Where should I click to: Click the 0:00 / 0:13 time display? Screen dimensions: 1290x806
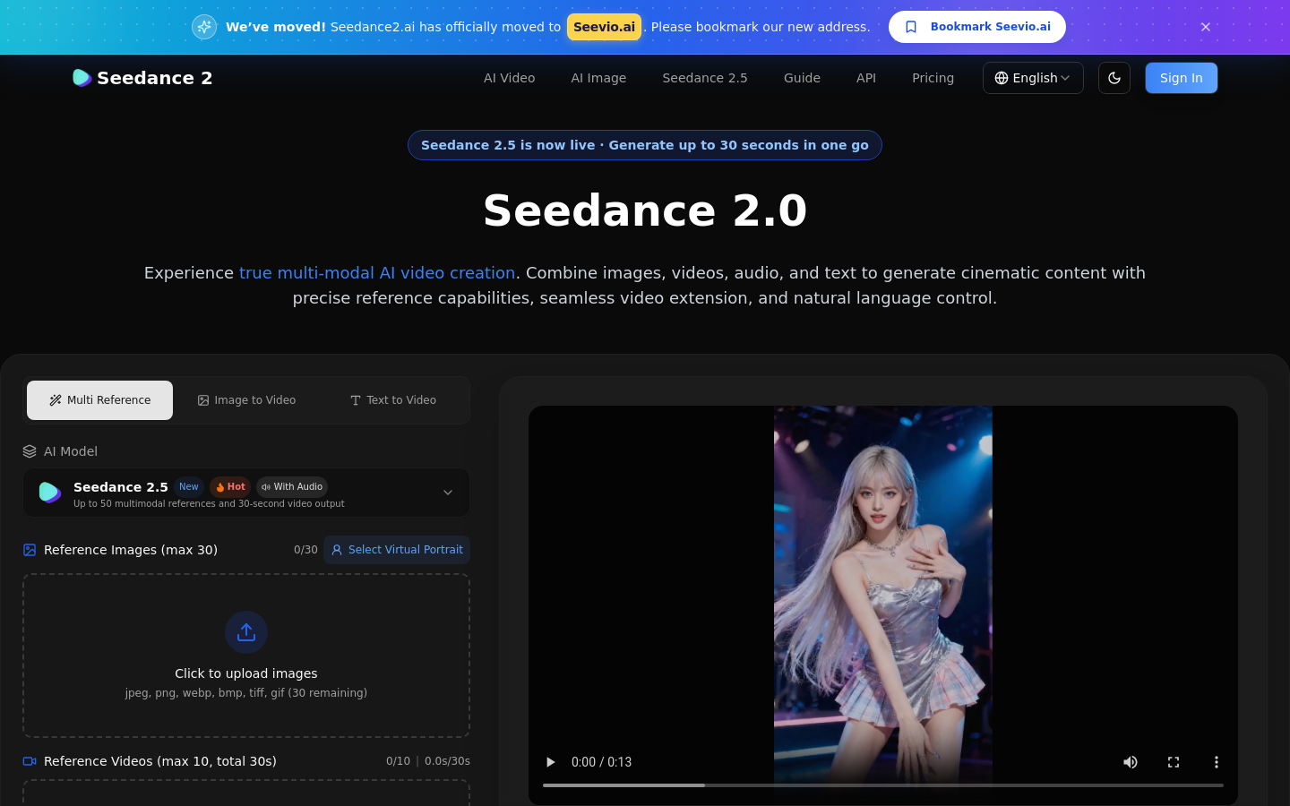pos(601,762)
